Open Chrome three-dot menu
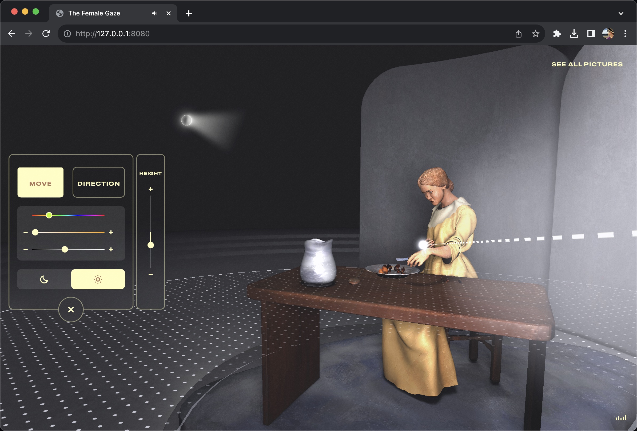Screen dimensions: 637x431 [625, 34]
